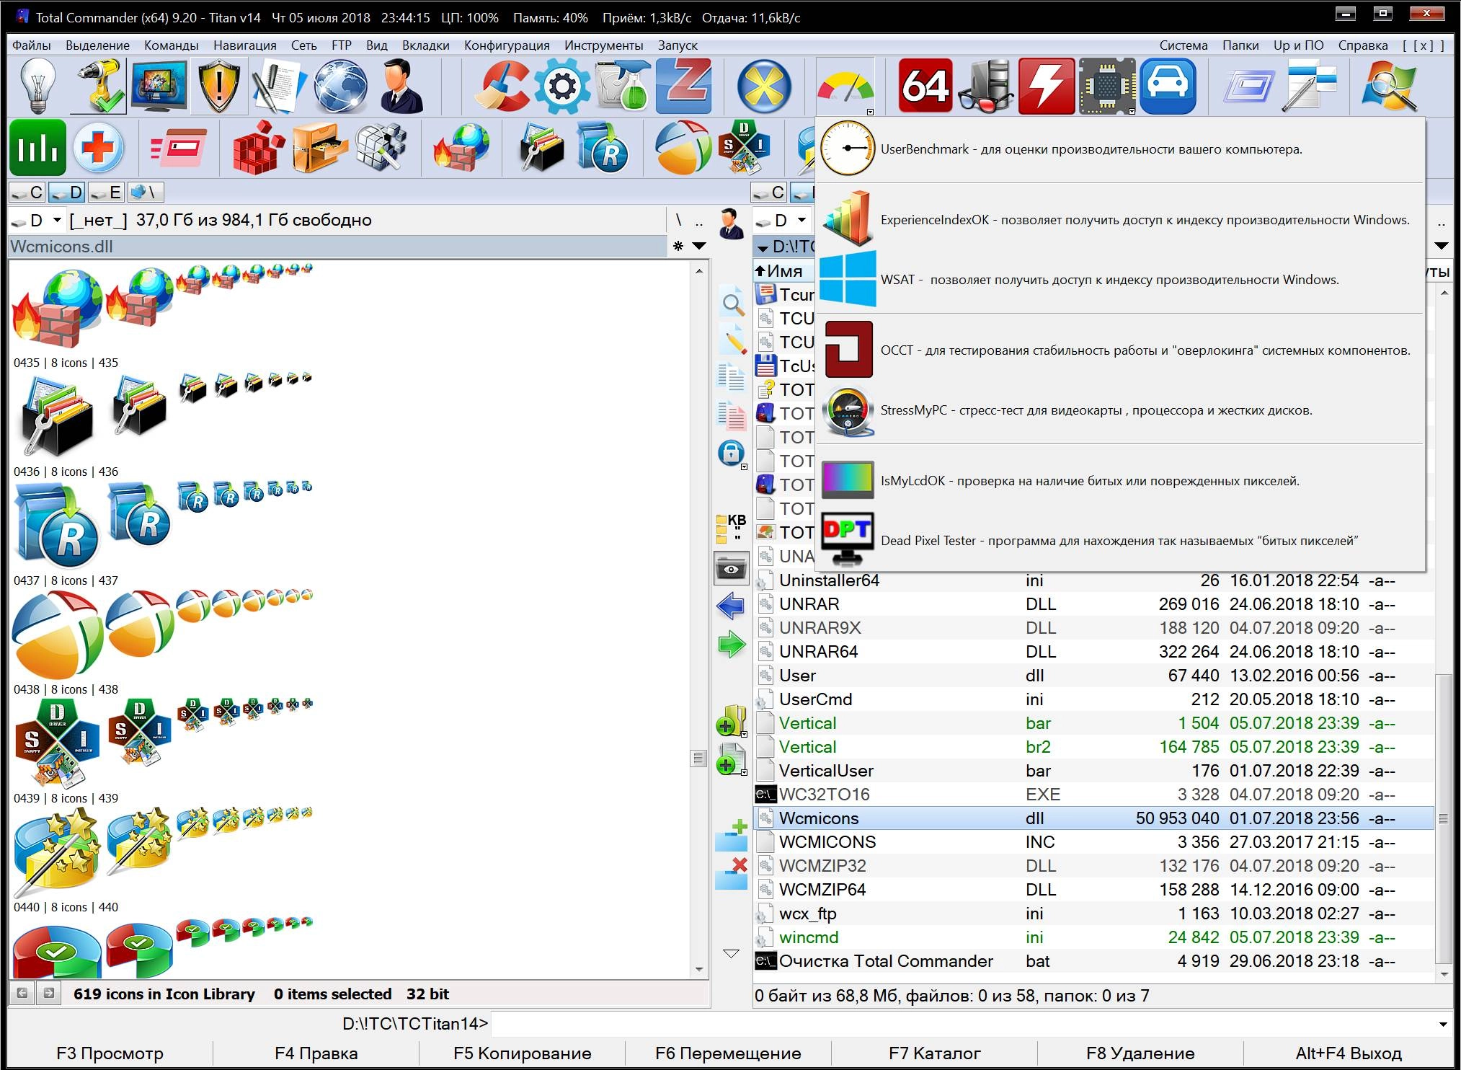This screenshot has height=1070, width=1461.
Task: Open the red cubes toolbar icon
Action: click(x=258, y=148)
